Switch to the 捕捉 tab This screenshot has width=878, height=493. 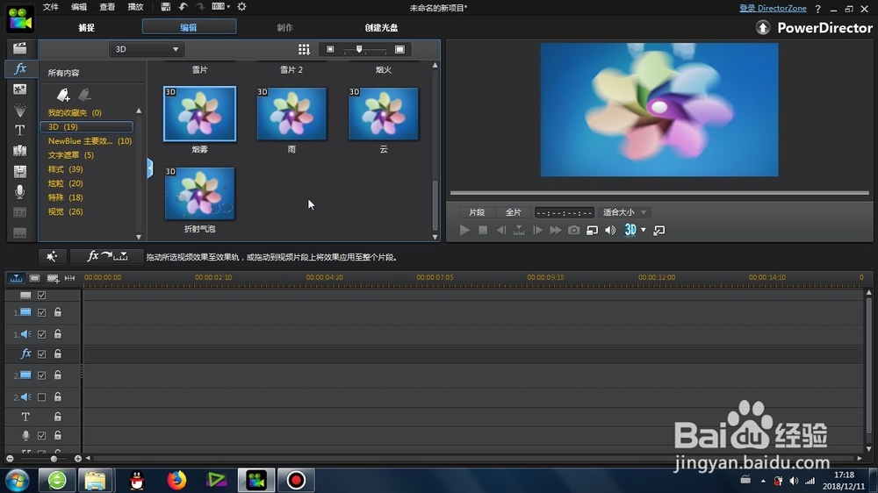(x=86, y=27)
